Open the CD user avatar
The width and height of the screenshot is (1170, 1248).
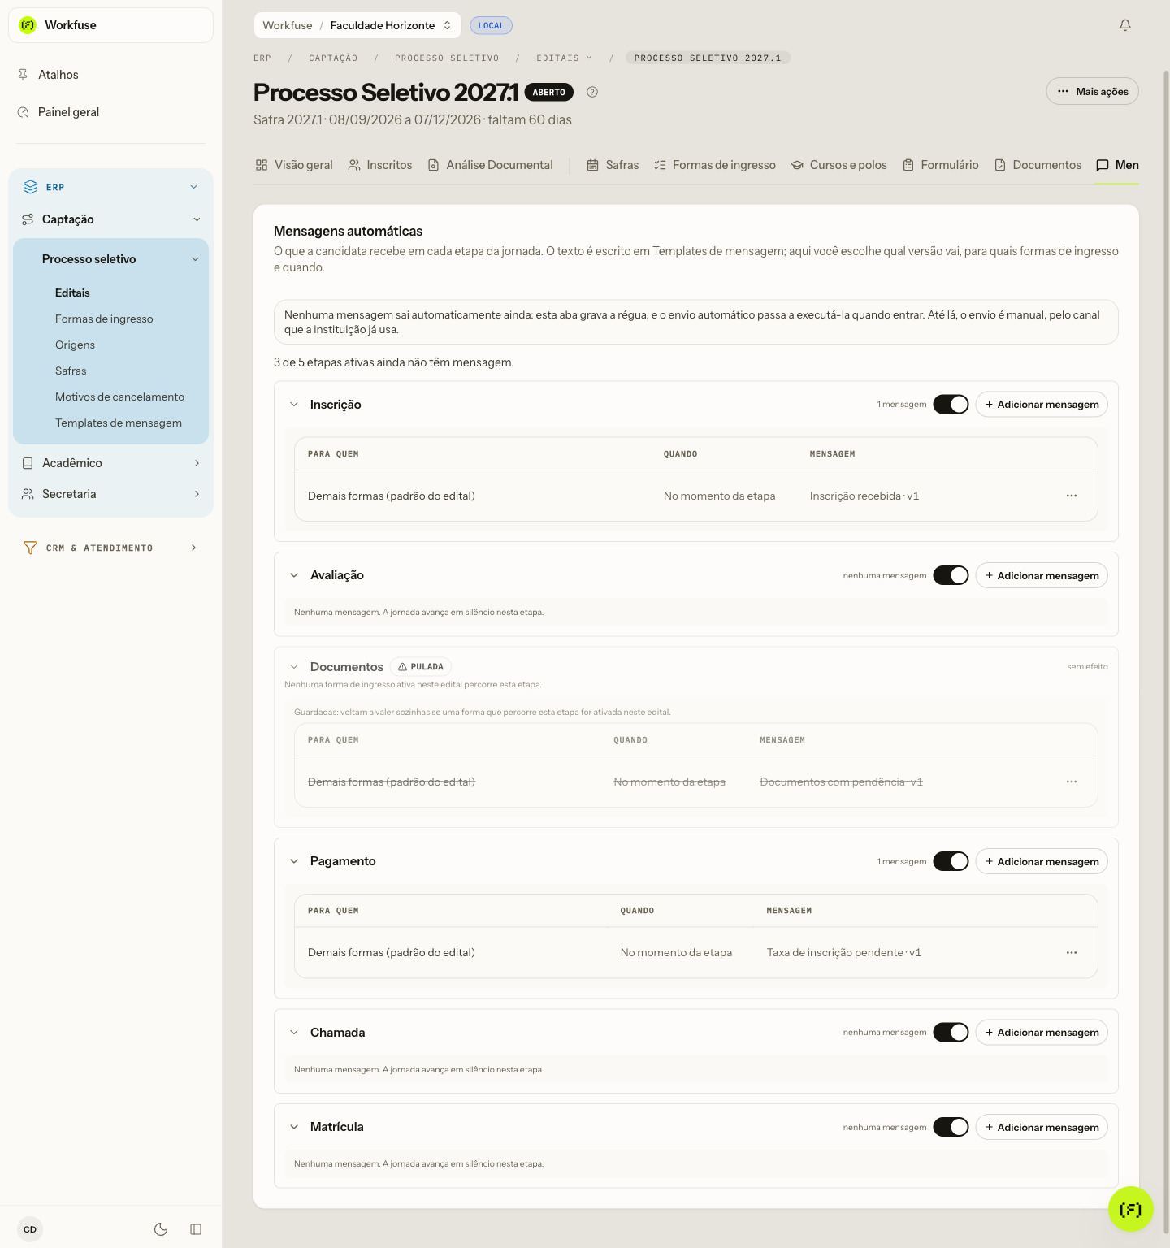coord(30,1229)
